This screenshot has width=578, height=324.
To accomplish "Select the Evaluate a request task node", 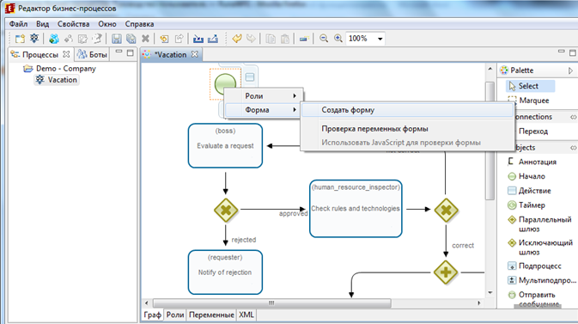I will tap(225, 146).
